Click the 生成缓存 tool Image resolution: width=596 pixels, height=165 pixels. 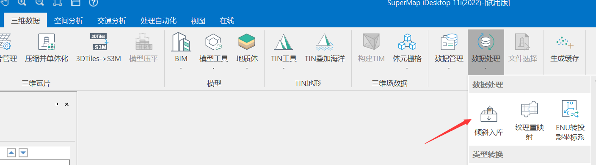(565, 48)
